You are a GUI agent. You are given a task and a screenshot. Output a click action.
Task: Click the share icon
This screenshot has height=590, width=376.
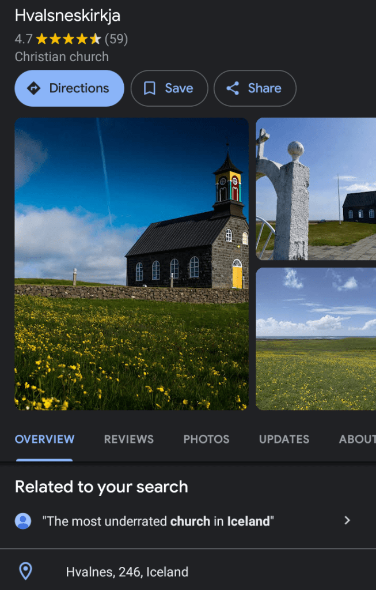[233, 88]
